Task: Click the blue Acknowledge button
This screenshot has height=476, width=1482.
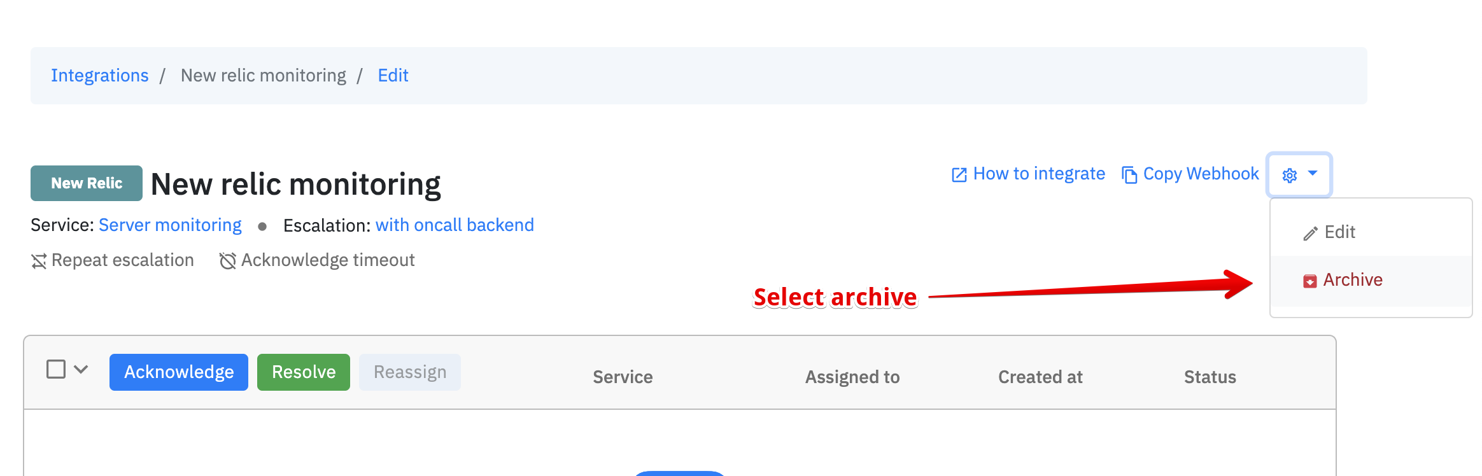Action: click(179, 372)
